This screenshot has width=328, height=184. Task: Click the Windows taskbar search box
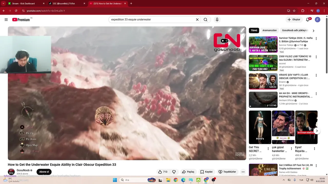click(x=138, y=180)
